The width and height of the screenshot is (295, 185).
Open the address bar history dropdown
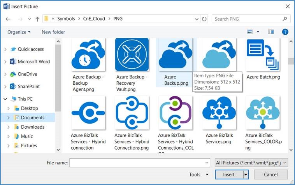197,19
